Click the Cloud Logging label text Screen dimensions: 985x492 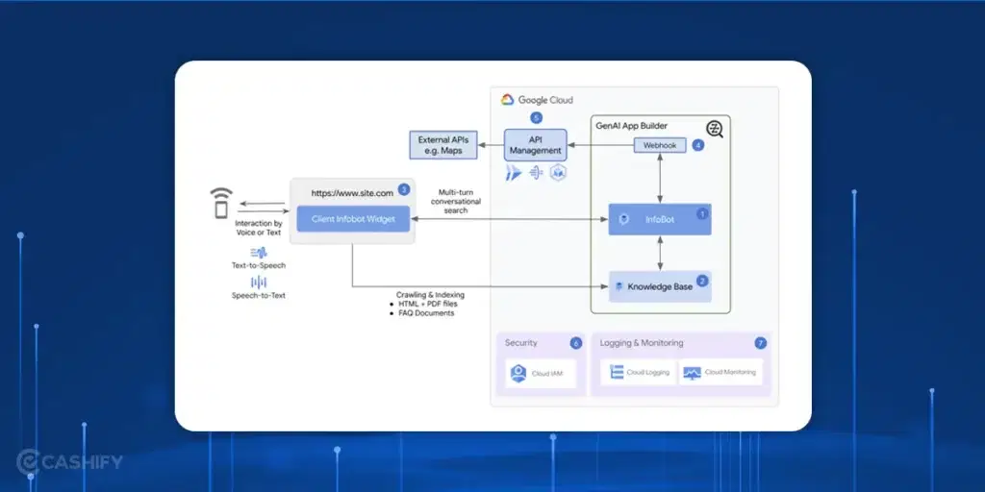(x=647, y=372)
